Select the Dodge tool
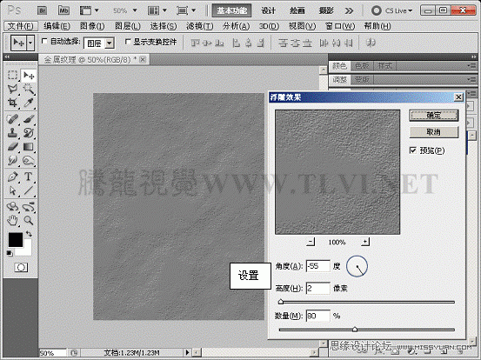This screenshot has height=360, width=481. coord(29,160)
